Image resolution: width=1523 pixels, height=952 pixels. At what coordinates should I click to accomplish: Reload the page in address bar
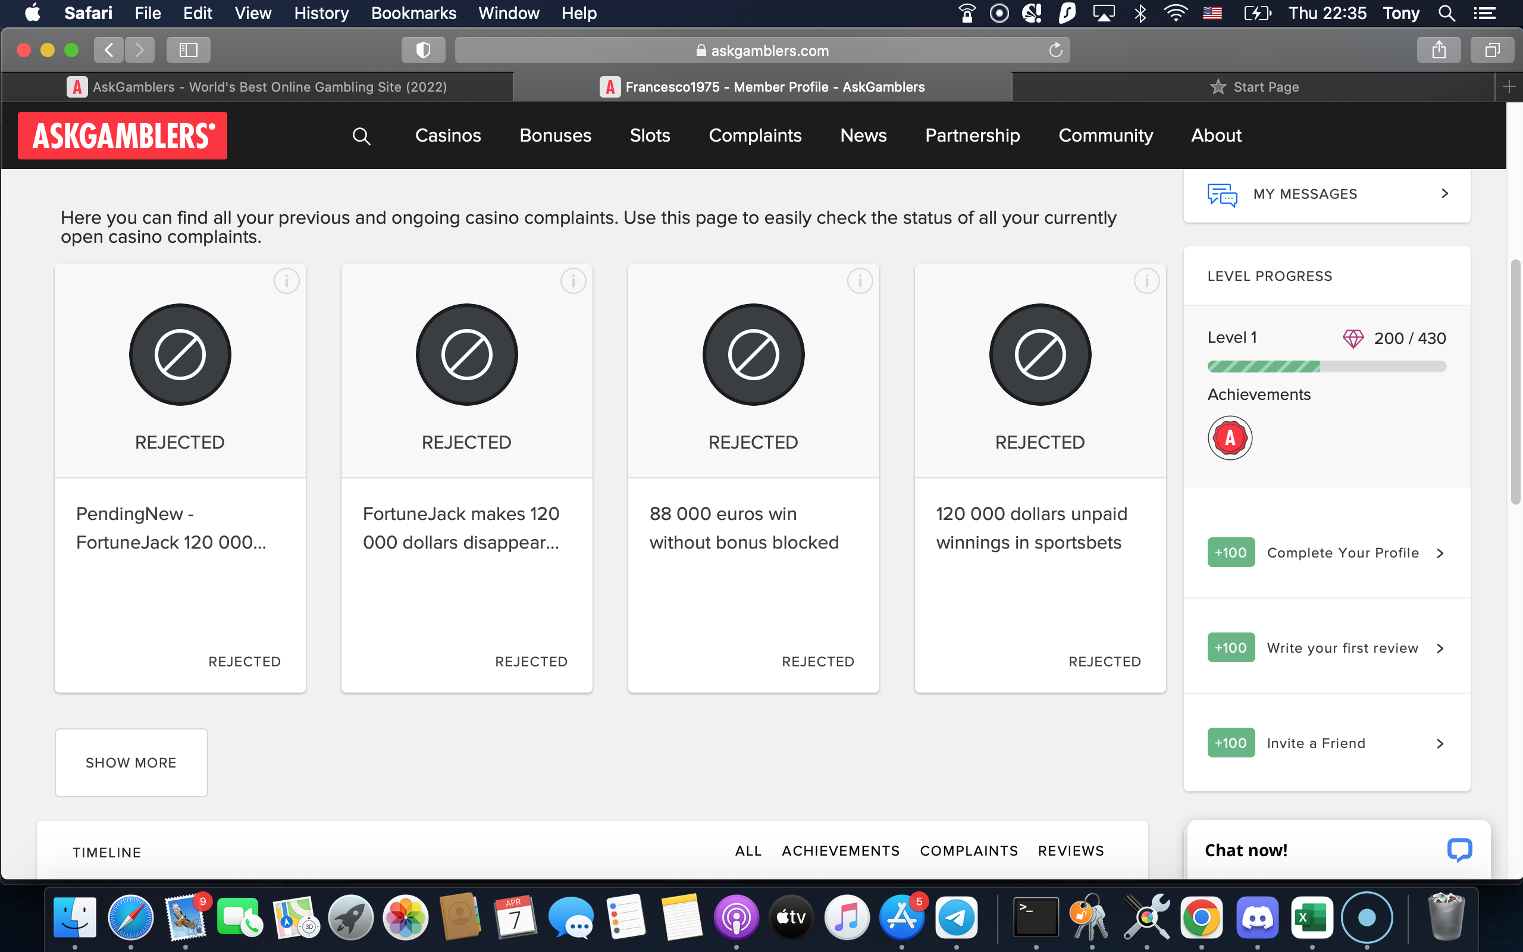point(1055,51)
